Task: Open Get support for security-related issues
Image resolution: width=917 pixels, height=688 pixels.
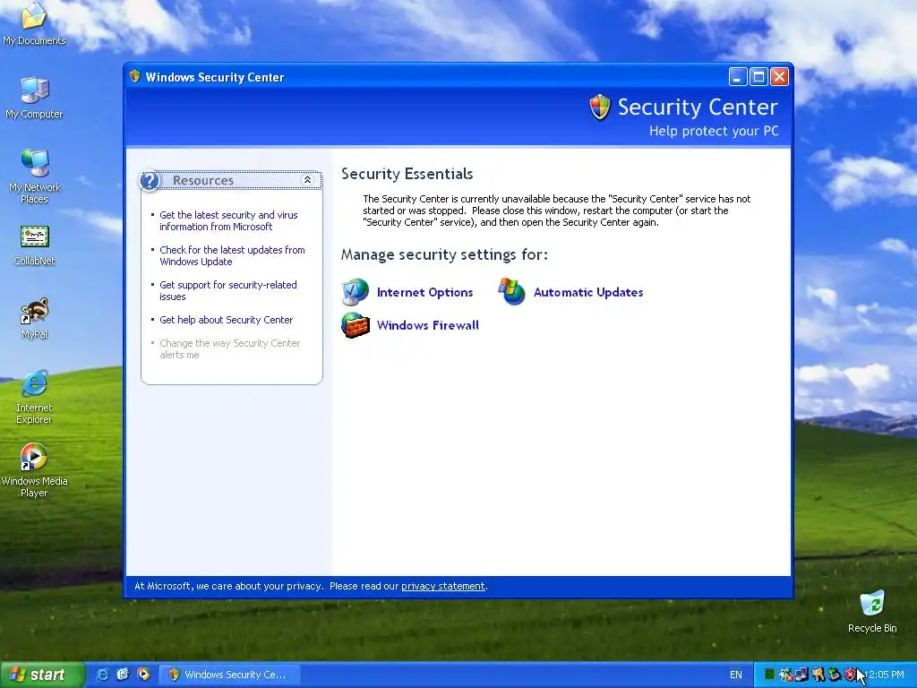Action: click(x=228, y=291)
